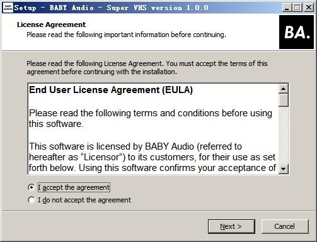Image resolution: width=317 pixels, height=242 pixels.
Task: Click the End User License Agreement heading
Action: (111, 90)
